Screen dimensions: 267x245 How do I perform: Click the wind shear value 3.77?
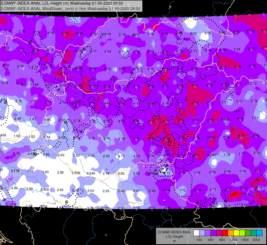click(122, 86)
